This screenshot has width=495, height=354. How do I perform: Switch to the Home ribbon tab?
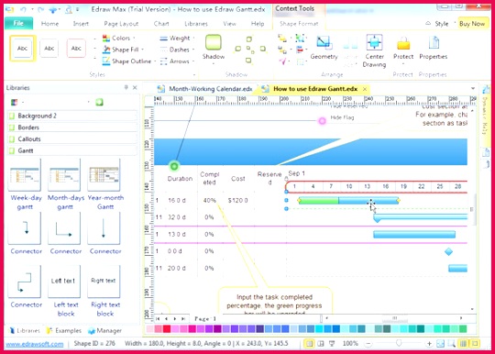click(x=49, y=24)
